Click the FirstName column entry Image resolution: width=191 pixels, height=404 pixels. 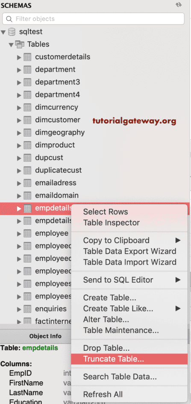click(26, 383)
